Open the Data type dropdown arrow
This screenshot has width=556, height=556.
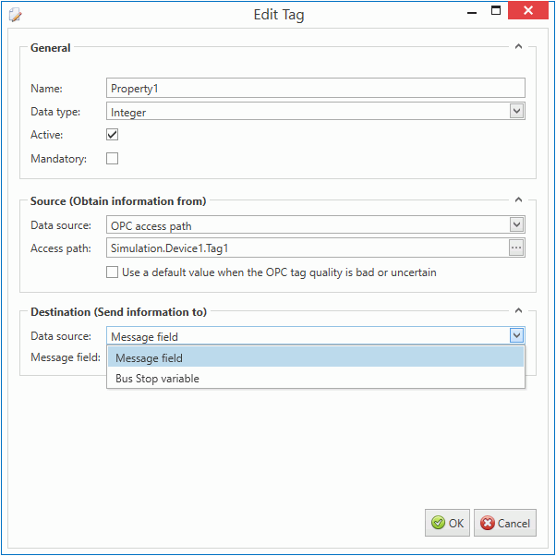[x=516, y=111]
